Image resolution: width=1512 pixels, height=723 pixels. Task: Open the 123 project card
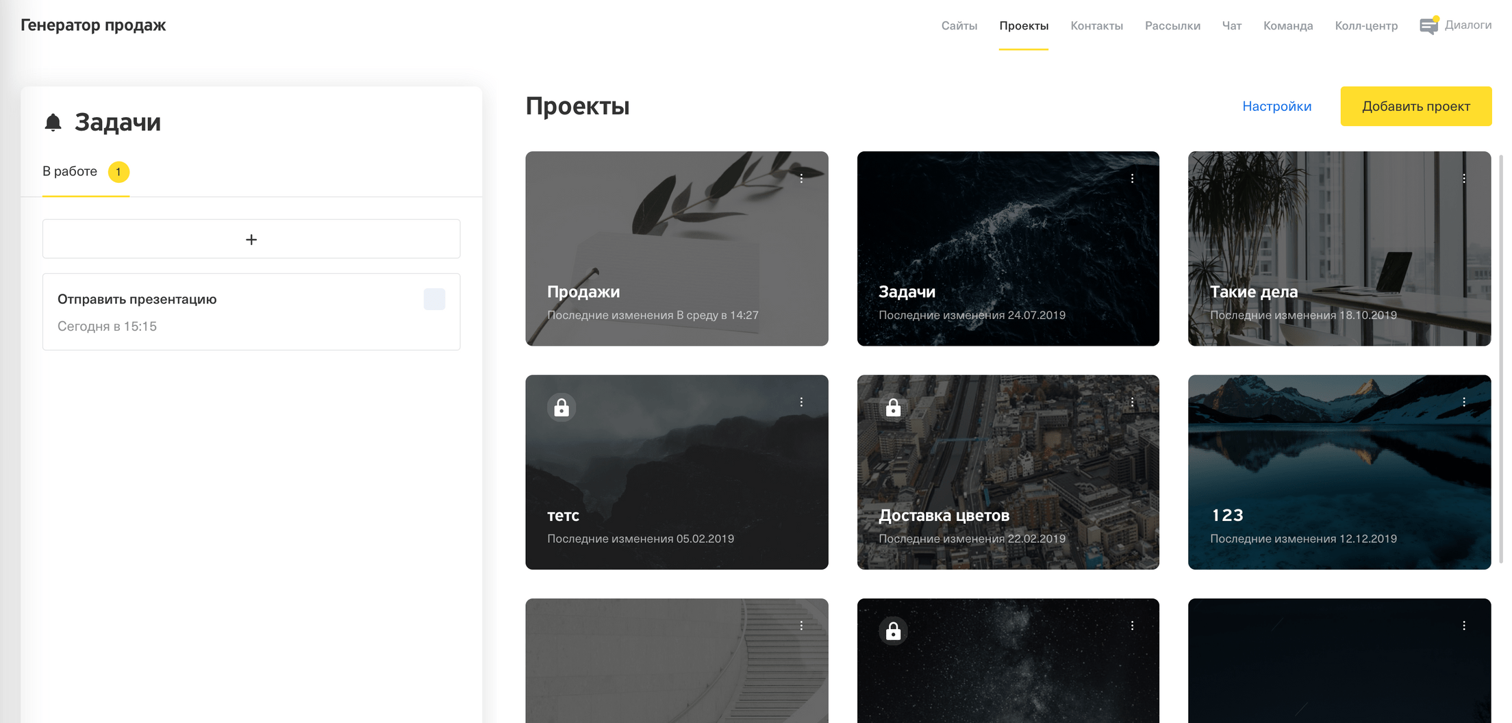(x=1339, y=472)
